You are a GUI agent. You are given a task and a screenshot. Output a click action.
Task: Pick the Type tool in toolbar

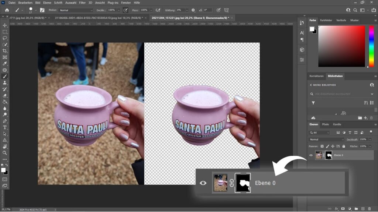point(5,127)
